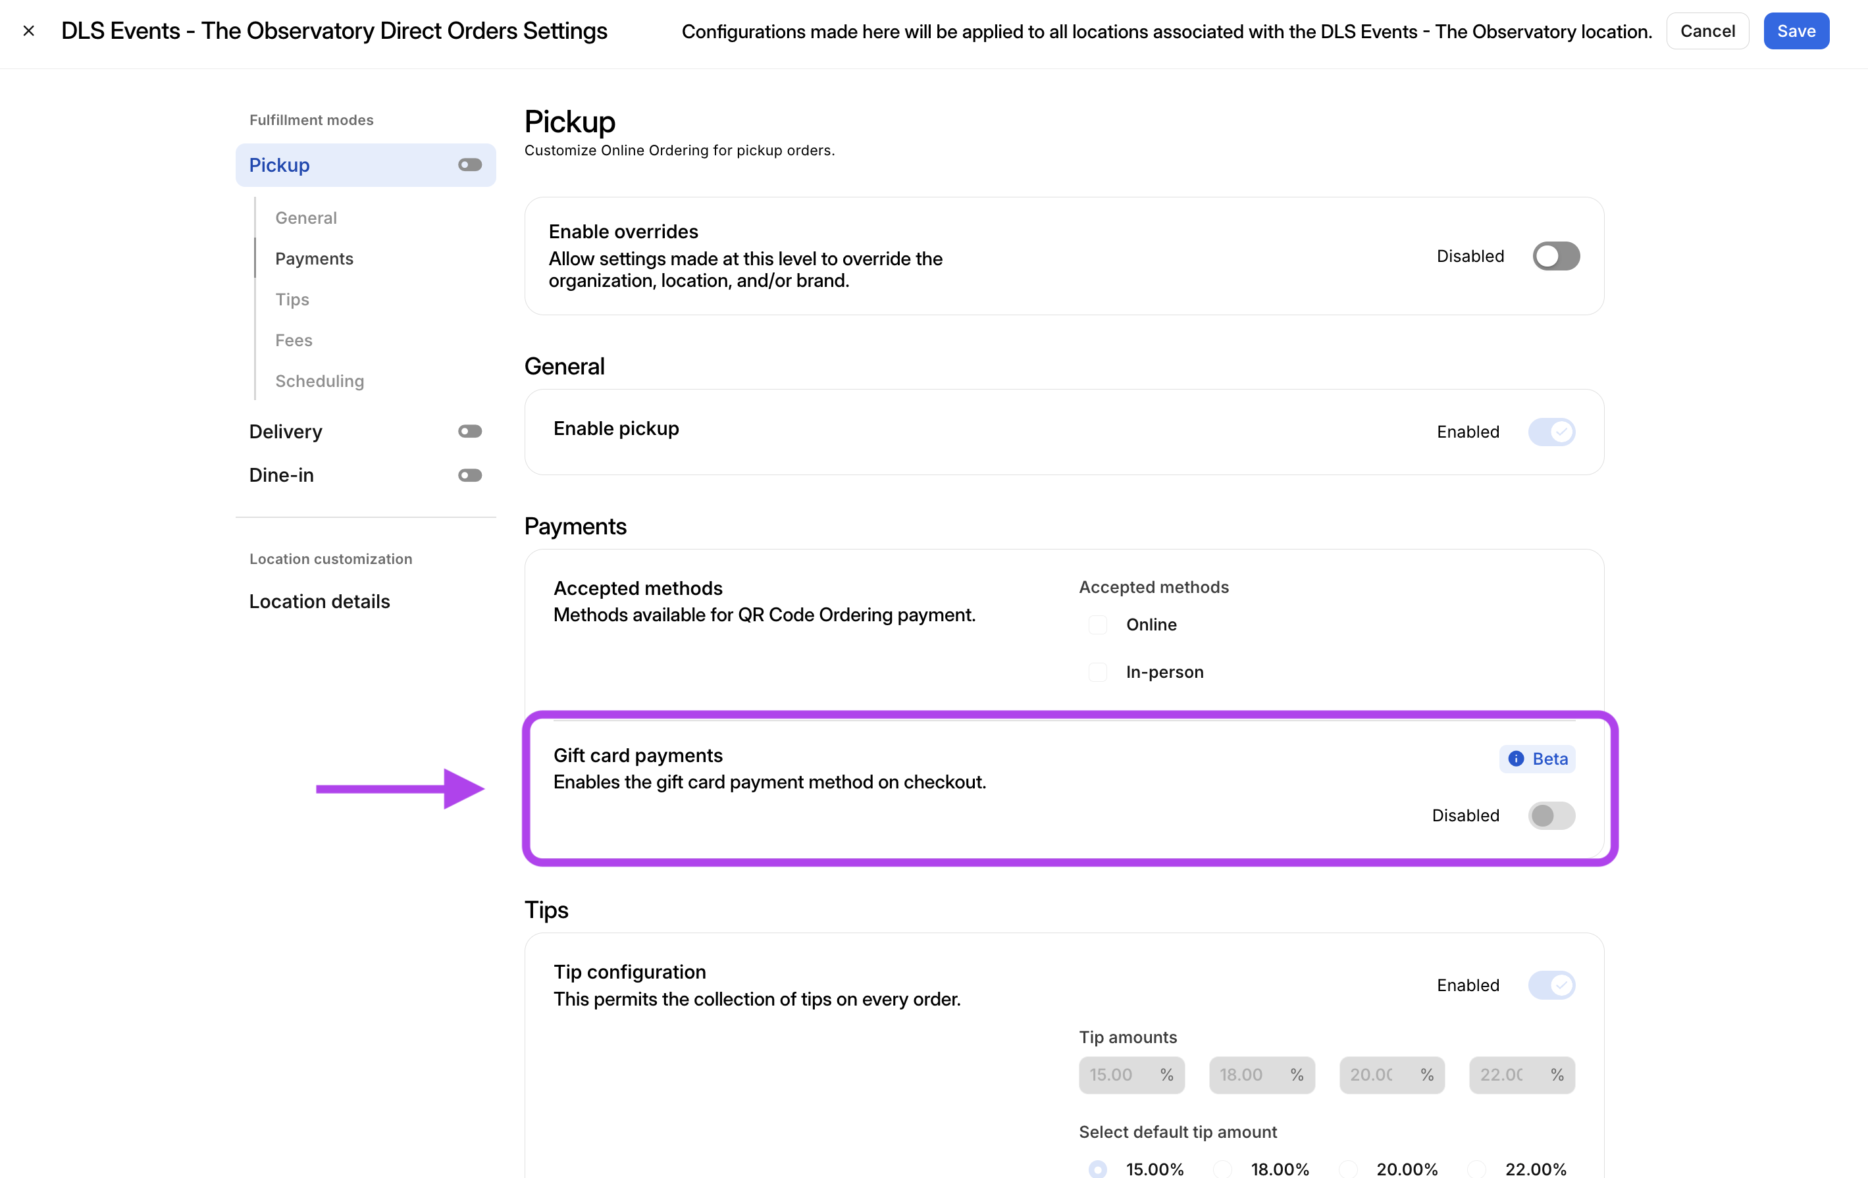
Task: Select the 18.00% default tip radio
Action: 1222,1169
